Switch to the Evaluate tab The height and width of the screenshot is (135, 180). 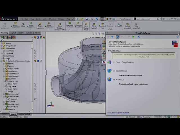(29, 33)
